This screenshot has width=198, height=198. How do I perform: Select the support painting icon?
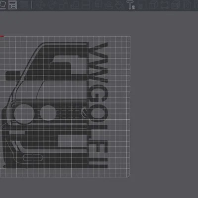pos(108,5)
